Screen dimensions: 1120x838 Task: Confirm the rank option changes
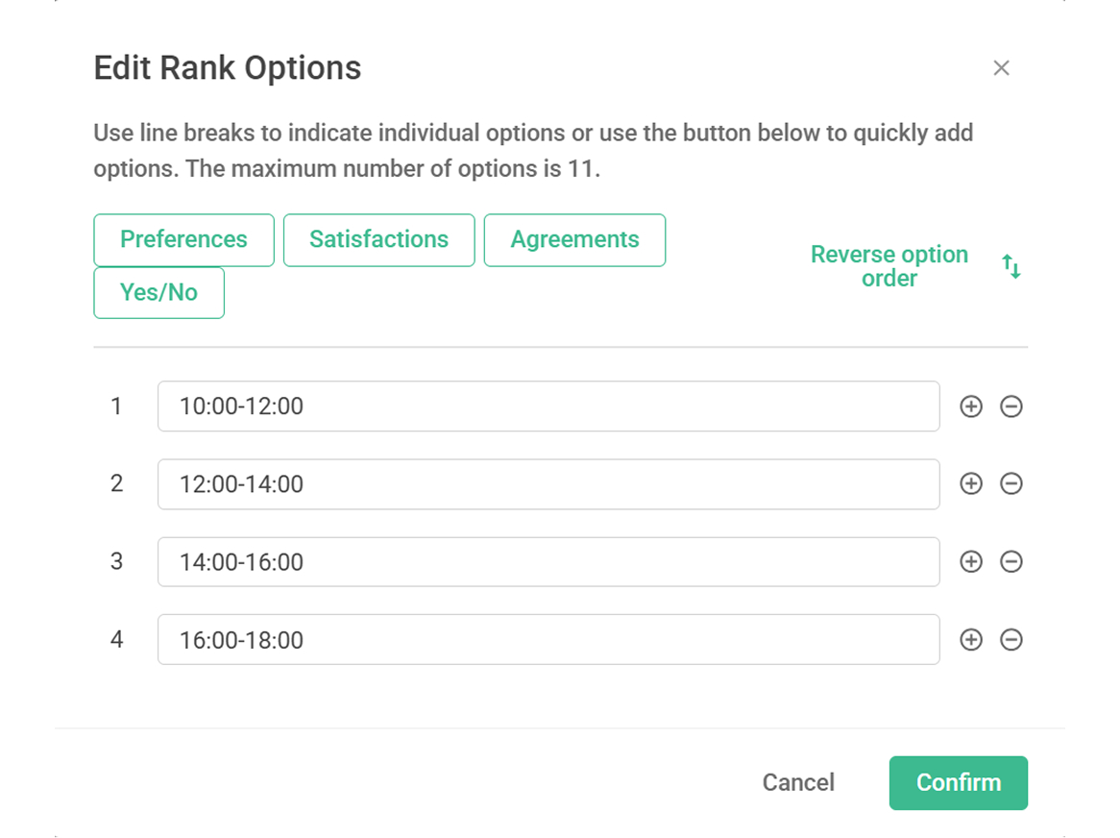tap(958, 782)
